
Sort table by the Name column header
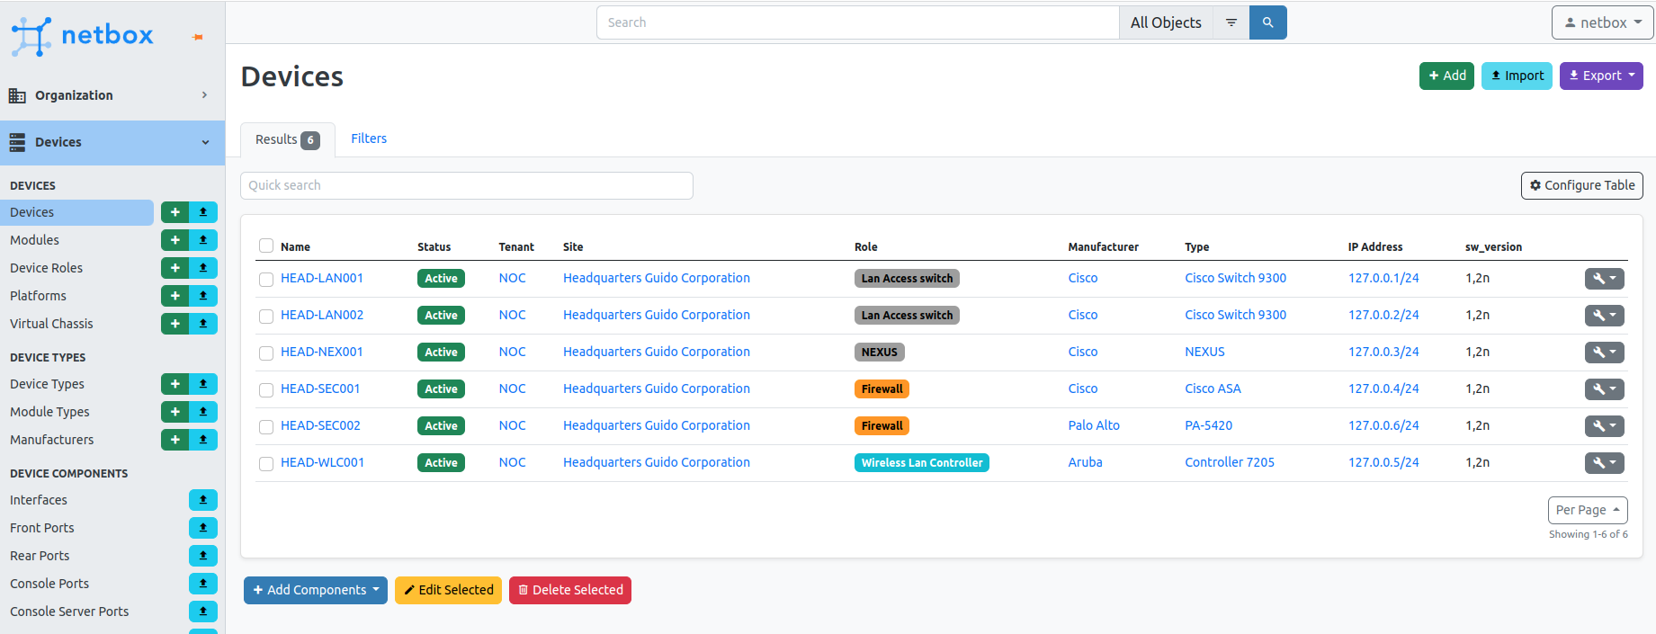tap(295, 246)
